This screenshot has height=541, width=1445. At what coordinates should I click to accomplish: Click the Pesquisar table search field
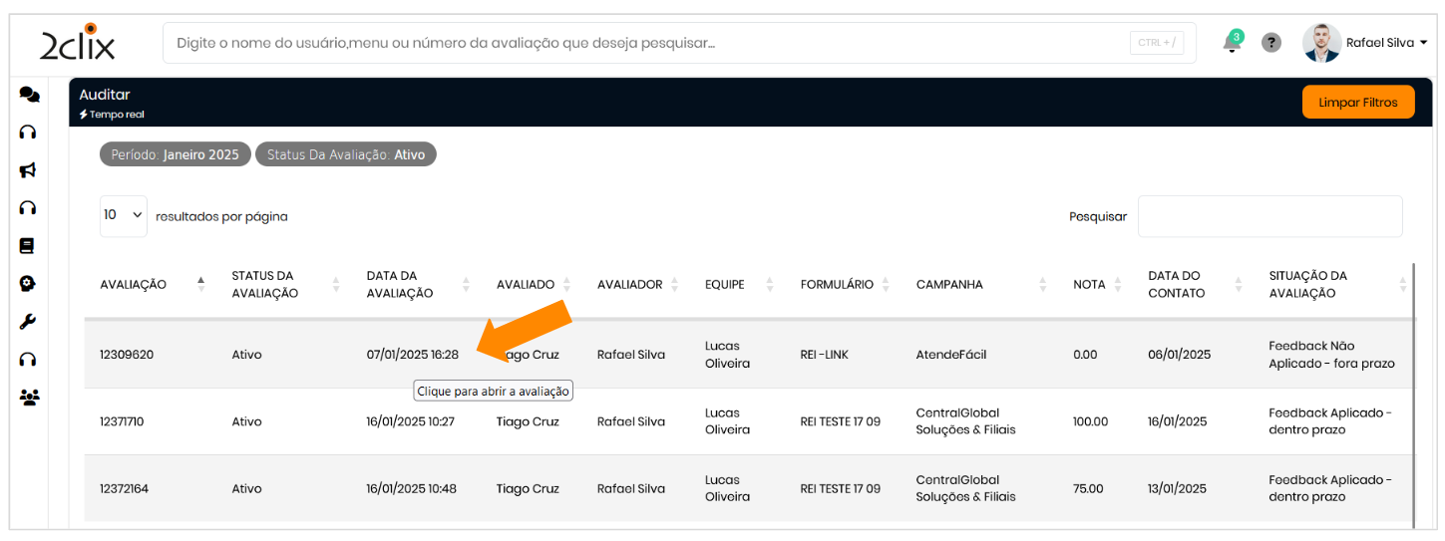click(1269, 216)
